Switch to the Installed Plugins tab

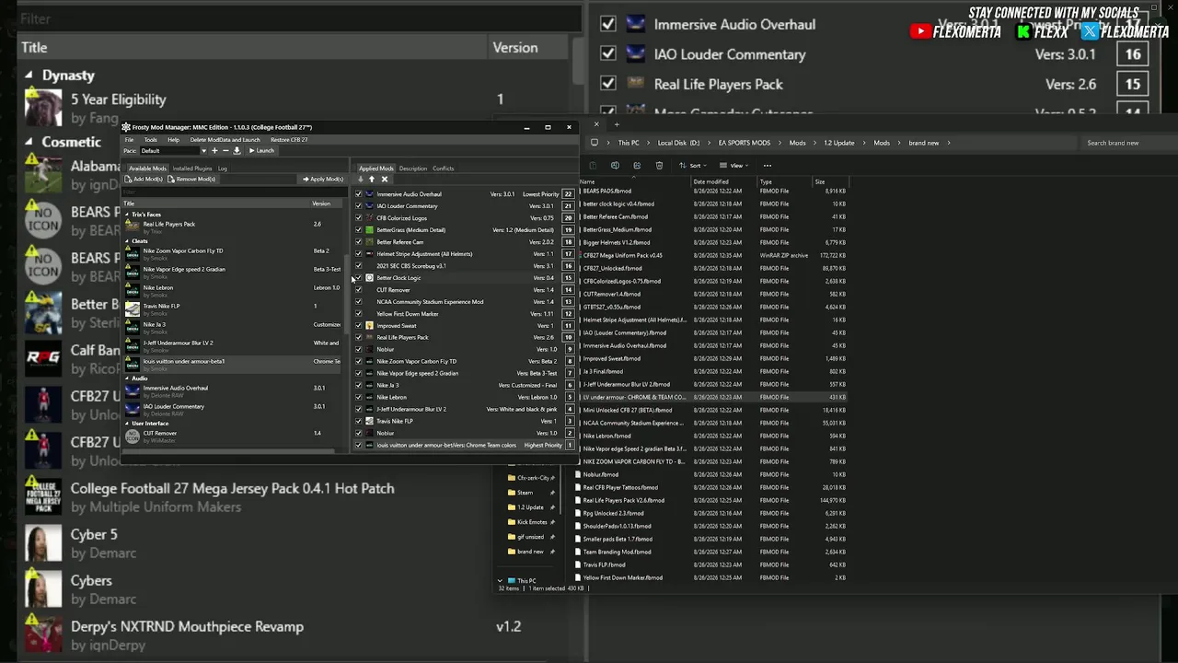pos(192,169)
